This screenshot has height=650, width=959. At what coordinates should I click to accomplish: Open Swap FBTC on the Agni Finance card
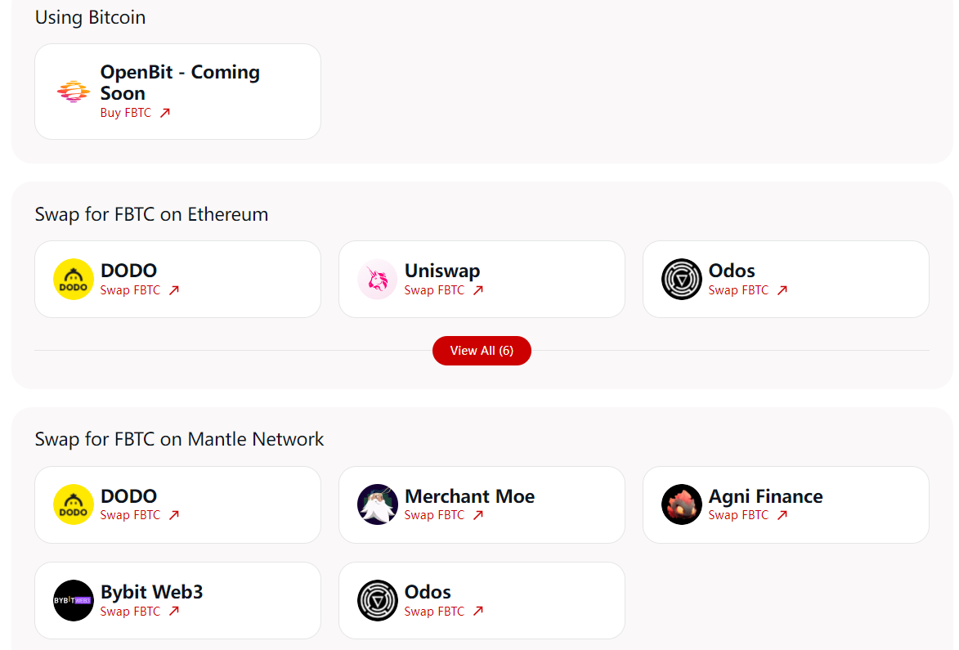[738, 515]
